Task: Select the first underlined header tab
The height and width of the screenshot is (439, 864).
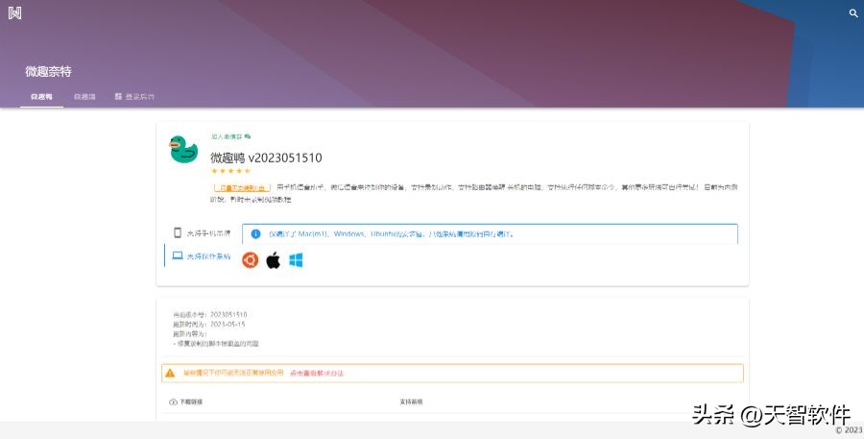Action: [x=41, y=96]
